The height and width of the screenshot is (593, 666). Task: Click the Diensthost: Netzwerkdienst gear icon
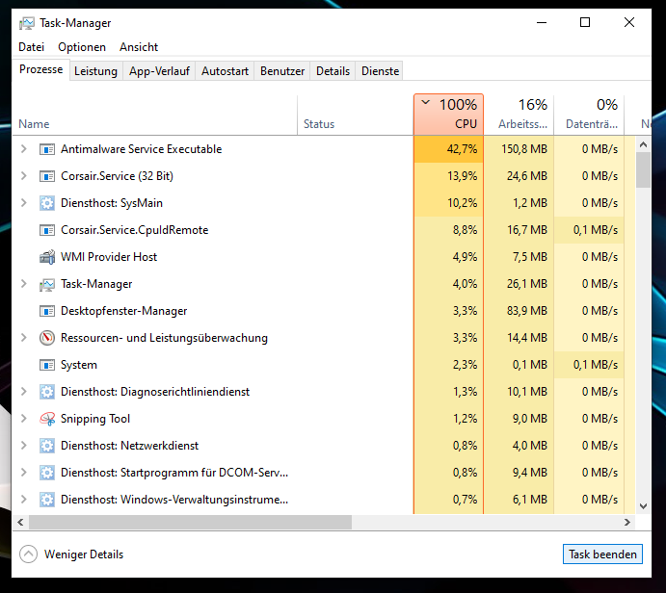(46, 446)
